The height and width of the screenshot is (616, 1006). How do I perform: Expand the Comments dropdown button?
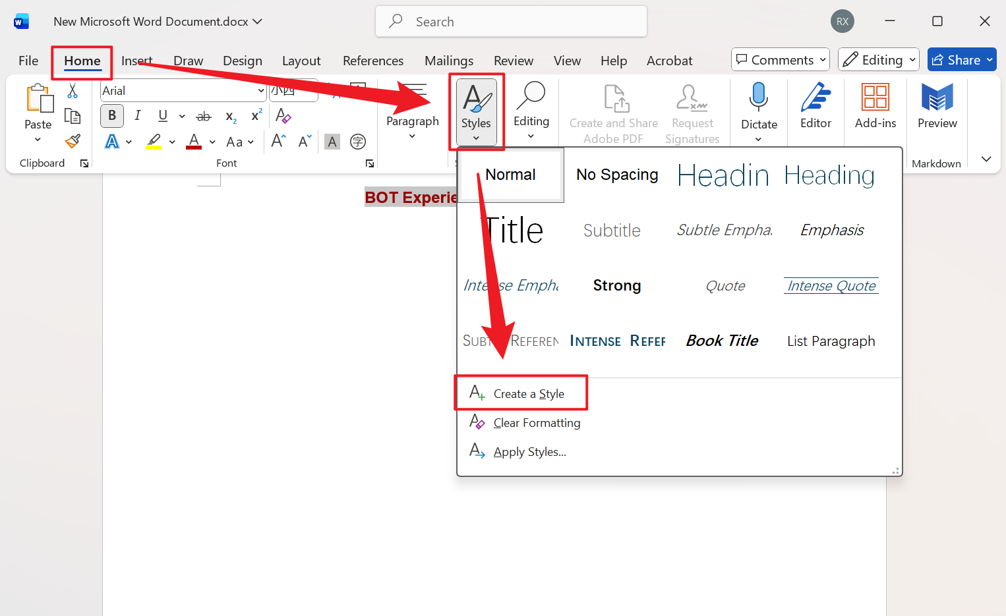click(x=781, y=60)
